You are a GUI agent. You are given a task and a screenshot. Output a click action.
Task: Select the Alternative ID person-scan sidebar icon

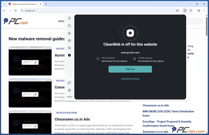(x=69, y=26)
